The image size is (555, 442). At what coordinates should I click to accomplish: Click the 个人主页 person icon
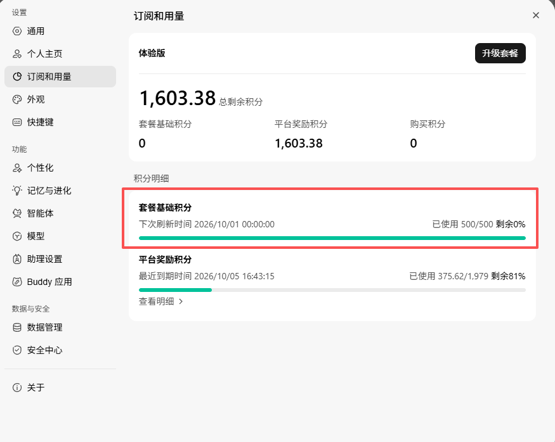17,54
